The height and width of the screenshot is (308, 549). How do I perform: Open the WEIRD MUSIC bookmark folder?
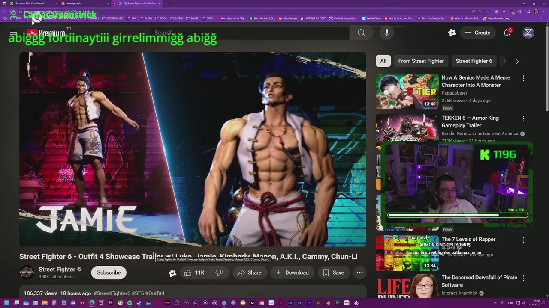coord(112,18)
